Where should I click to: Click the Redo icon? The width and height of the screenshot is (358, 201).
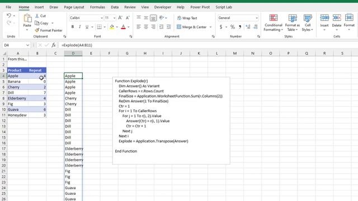9,23
